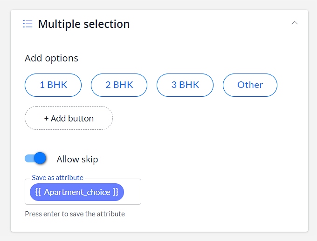
Task: Choose the 3 BHK option pill
Action: 185,85
